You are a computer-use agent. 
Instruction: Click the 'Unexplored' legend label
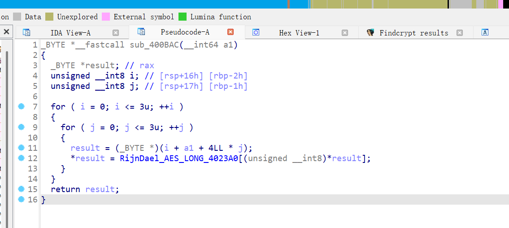(77, 17)
